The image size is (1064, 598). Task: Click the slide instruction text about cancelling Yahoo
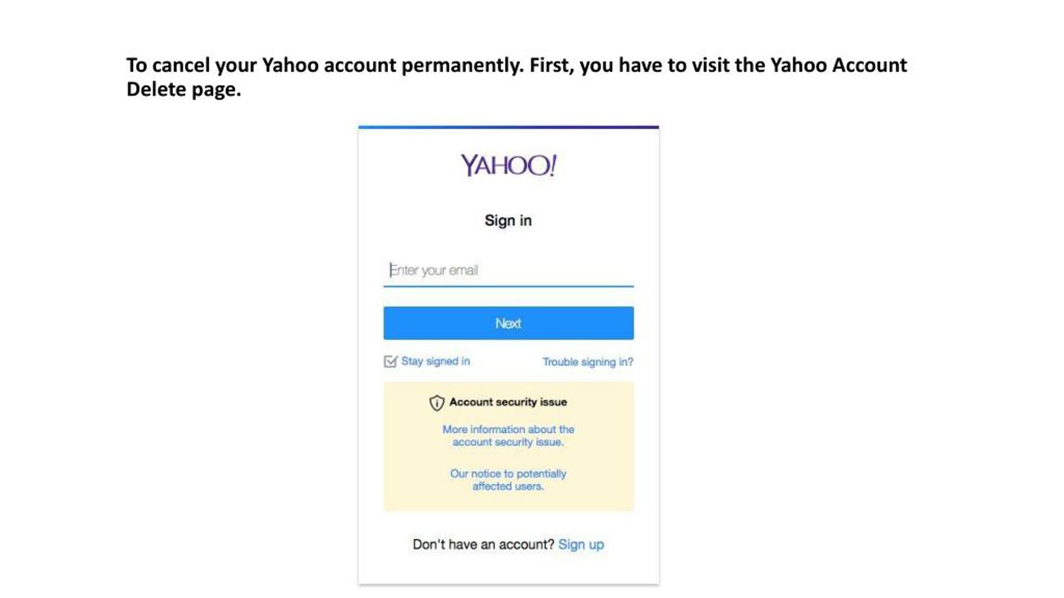(x=517, y=77)
